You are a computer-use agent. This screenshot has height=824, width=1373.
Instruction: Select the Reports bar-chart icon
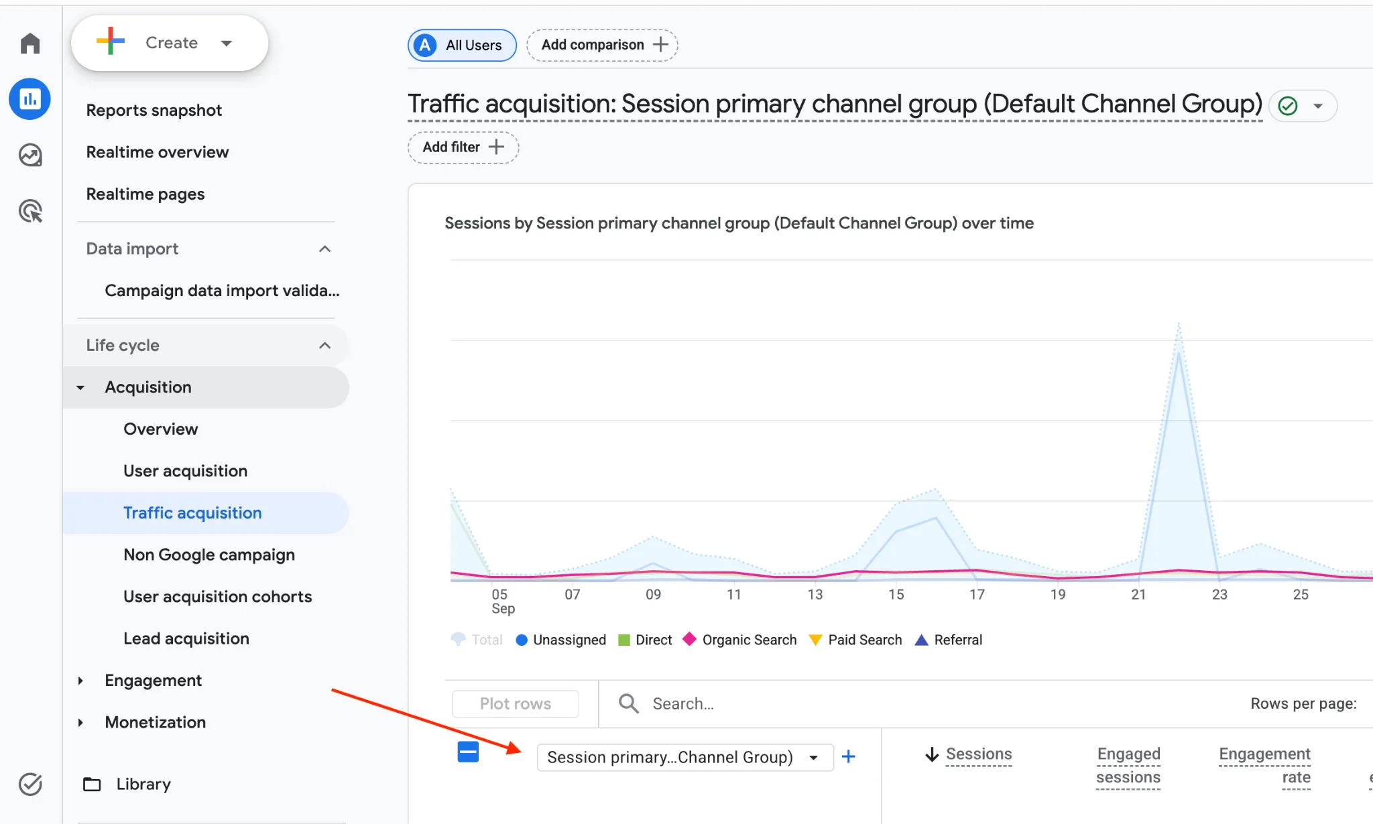[29, 99]
